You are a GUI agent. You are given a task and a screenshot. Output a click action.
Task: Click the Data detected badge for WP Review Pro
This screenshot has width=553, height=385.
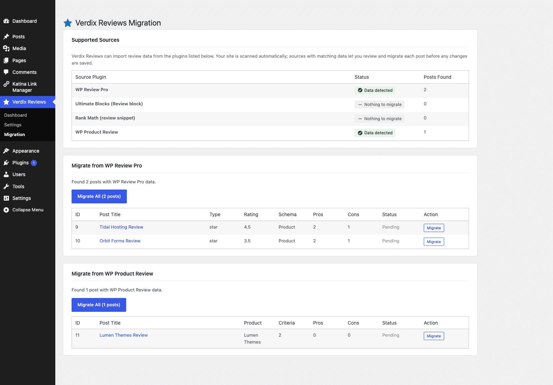[375, 90]
